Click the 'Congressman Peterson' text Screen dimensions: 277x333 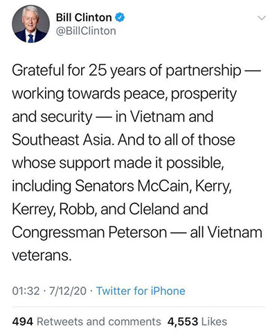(x=89, y=232)
